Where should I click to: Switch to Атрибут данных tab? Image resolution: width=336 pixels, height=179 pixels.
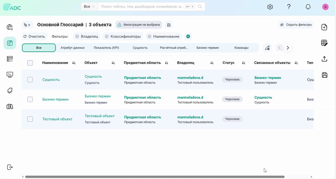[x=72, y=48]
